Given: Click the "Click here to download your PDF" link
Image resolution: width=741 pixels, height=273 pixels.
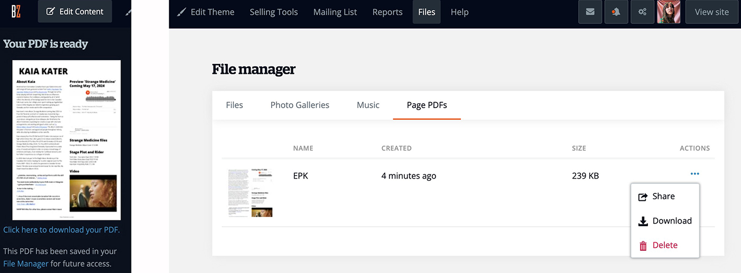Looking at the screenshot, I should point(61,230).
